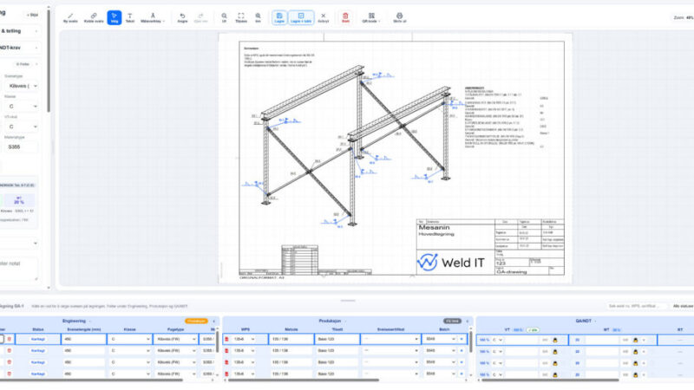This screenshot has height=390, width=694.
Task: Open the Måleverktøy measuring tool dropdown
Action: [x=153, y=17]
